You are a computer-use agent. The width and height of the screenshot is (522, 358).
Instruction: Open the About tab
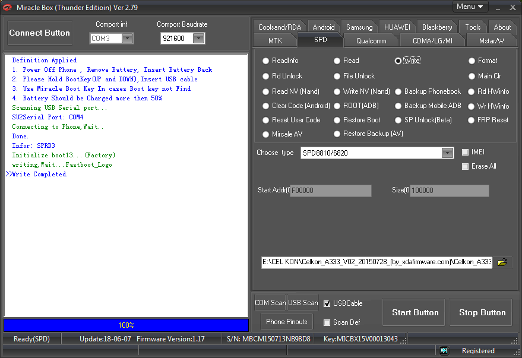pyautogui.click(x=502, y=27)
